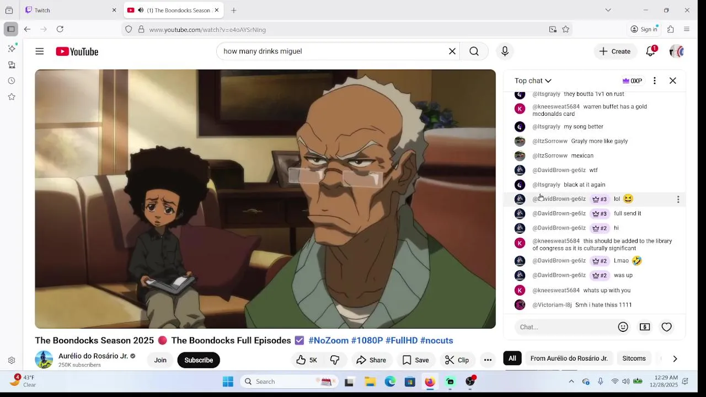Image resolution: width=706 pixels, height=397 pixels.
Task: Open picture-in-picture from address bar
Action: pos(553,29)
